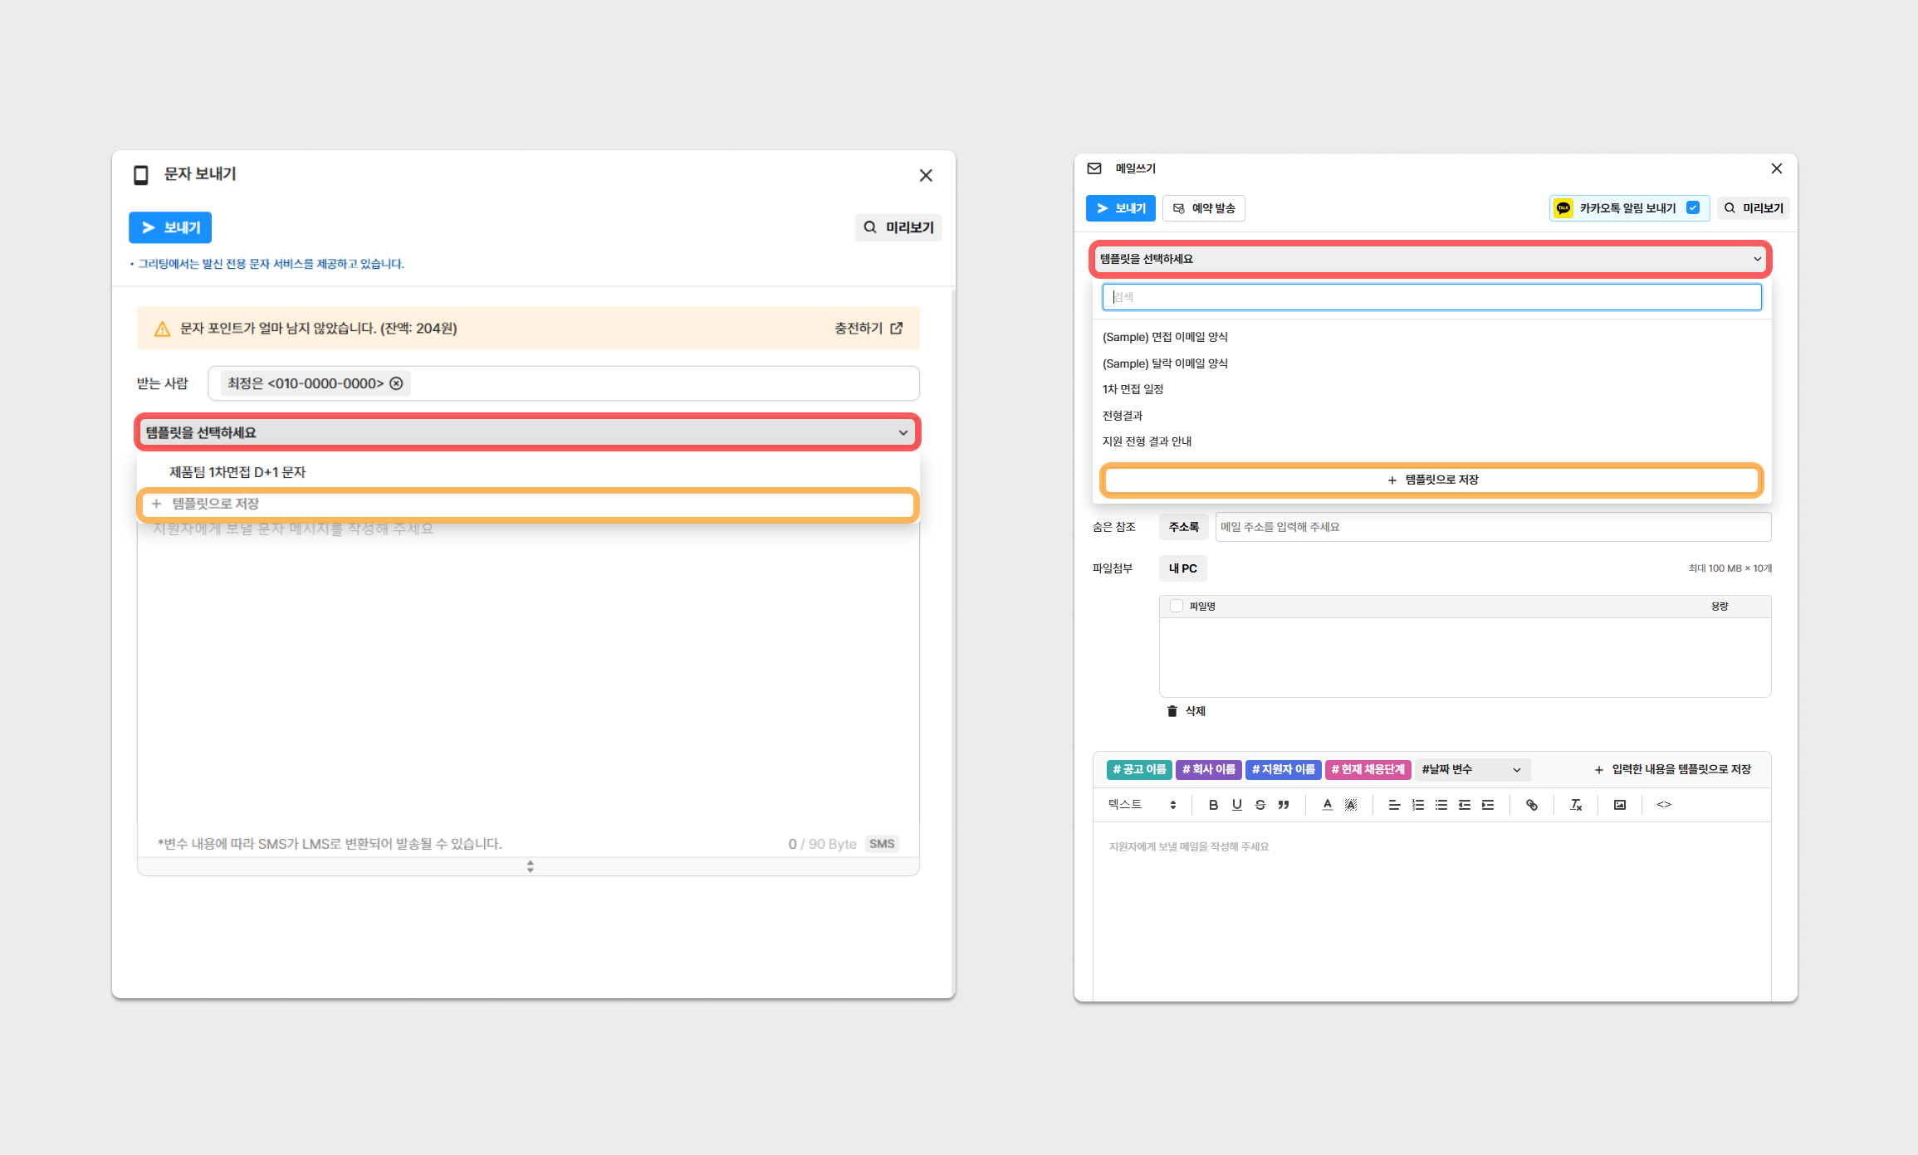Check the 파일명 select-all checkbox
Image resolution: width=1918 pixels, height=1155 pixels.
tap(1176, 607)
